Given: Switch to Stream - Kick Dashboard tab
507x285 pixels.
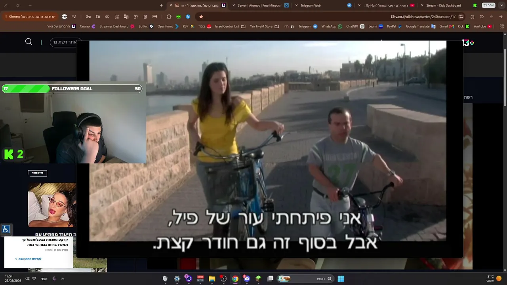Looking at the screenshot, I should coord(448,6).
